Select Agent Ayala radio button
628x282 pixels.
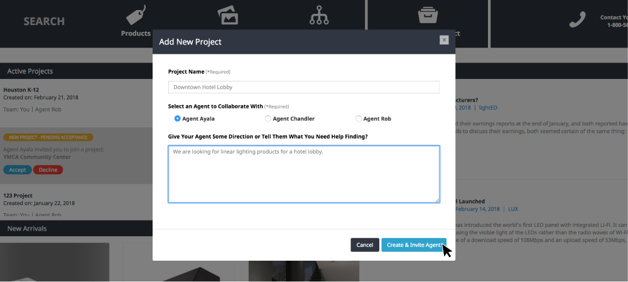178,118
